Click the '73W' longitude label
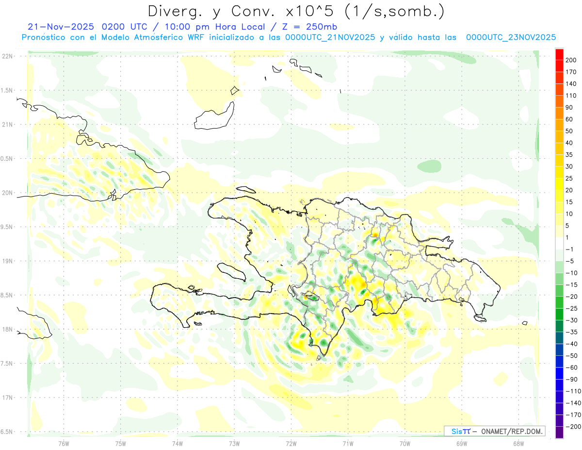 234,443
